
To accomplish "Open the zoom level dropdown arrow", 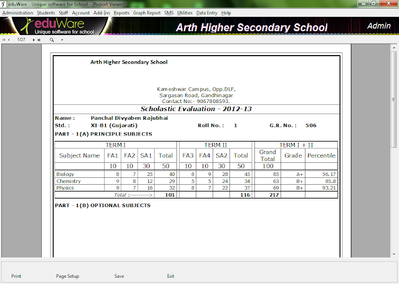I will pos(62,40).
